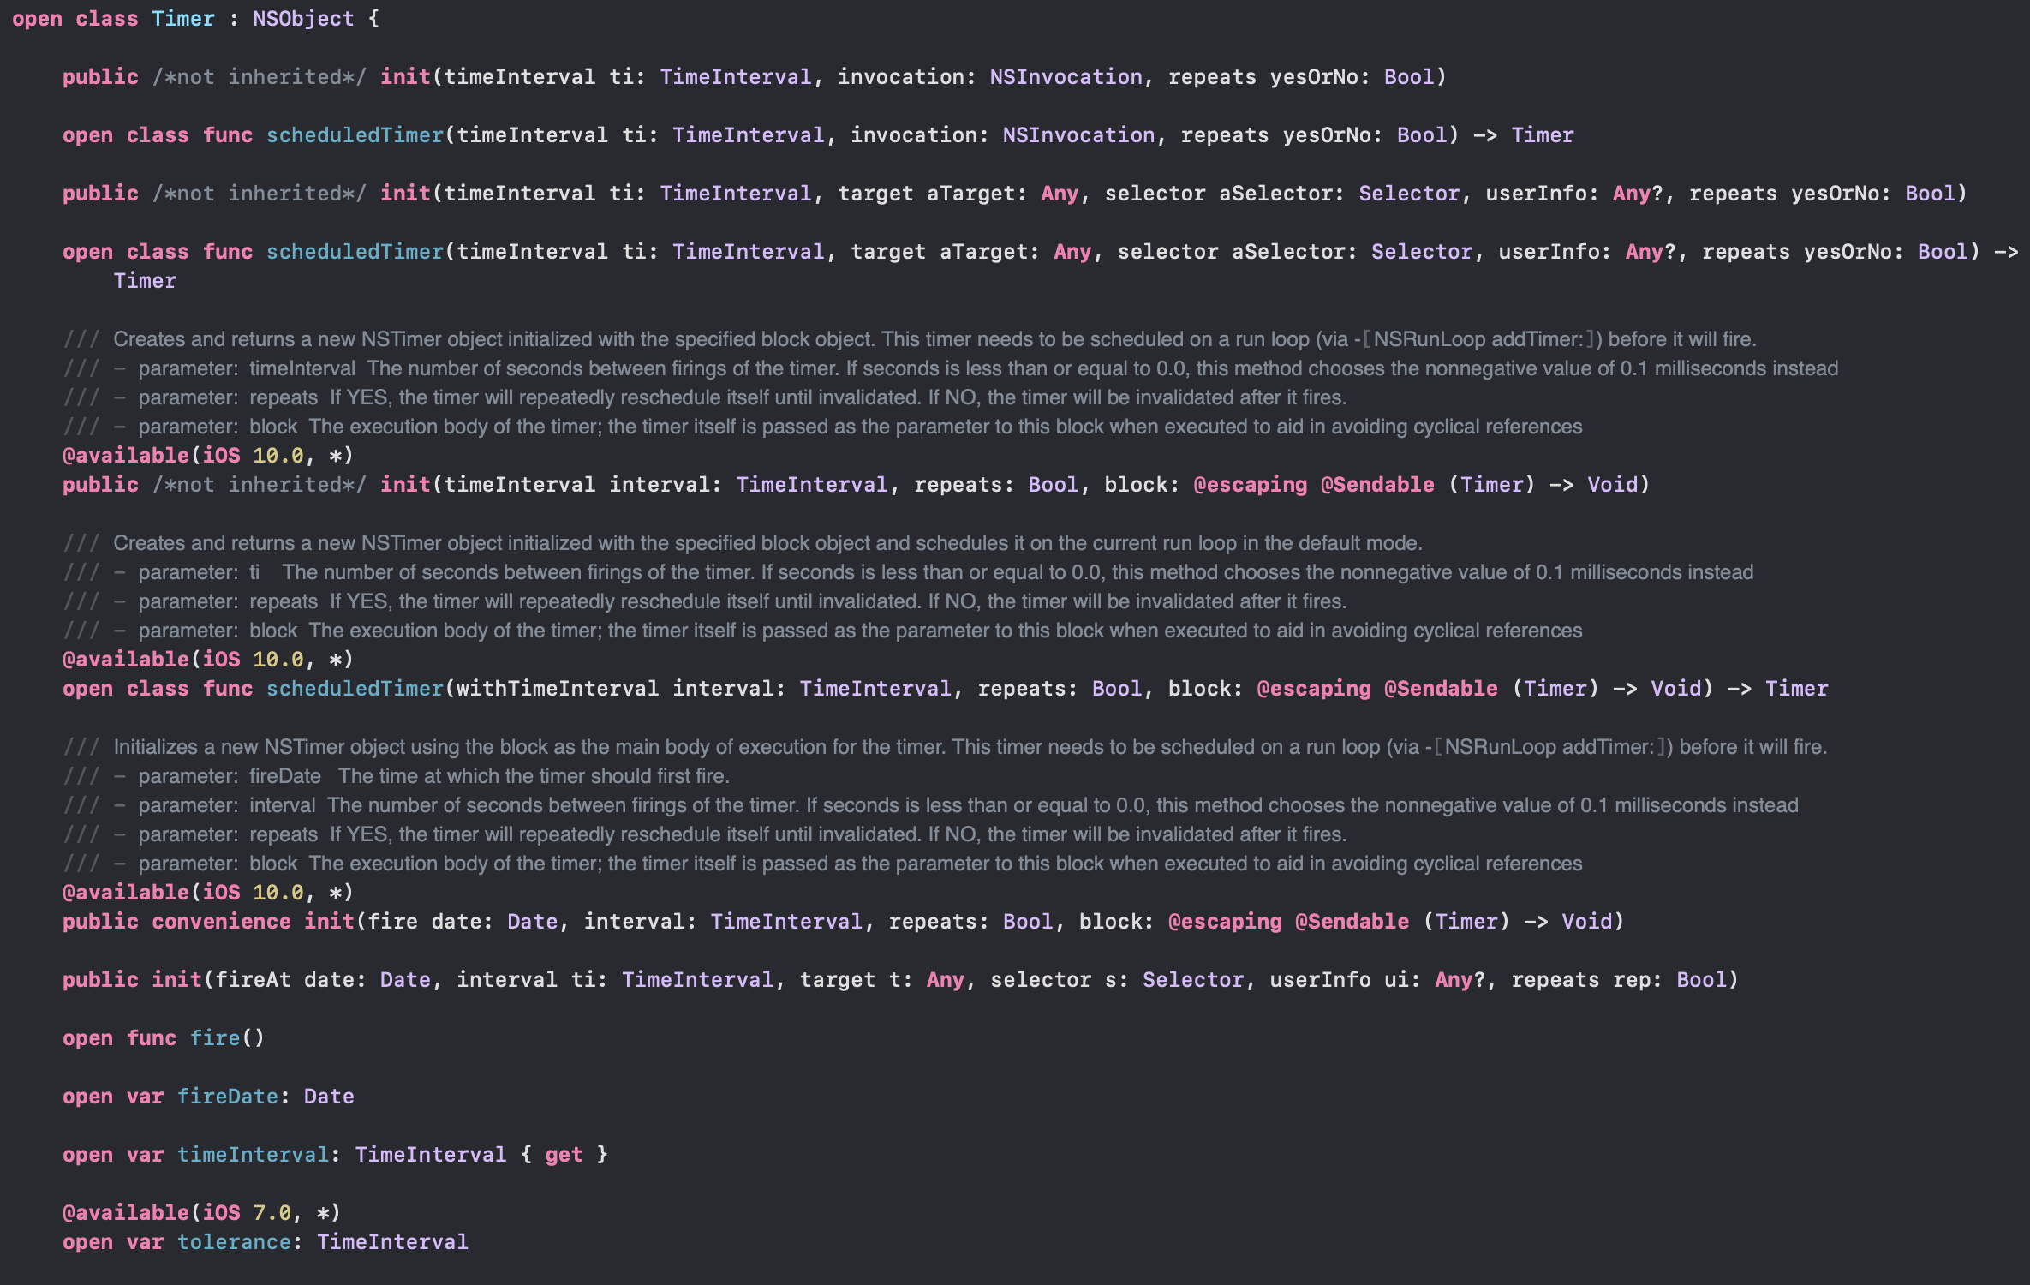Click the fireDate variable name
2030x1285 pixels.
(227, 1097)
